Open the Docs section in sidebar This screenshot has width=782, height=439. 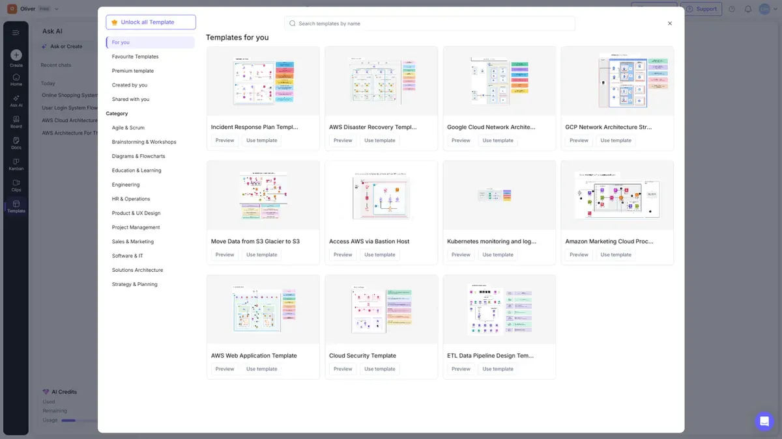click(x=16, y=143)
